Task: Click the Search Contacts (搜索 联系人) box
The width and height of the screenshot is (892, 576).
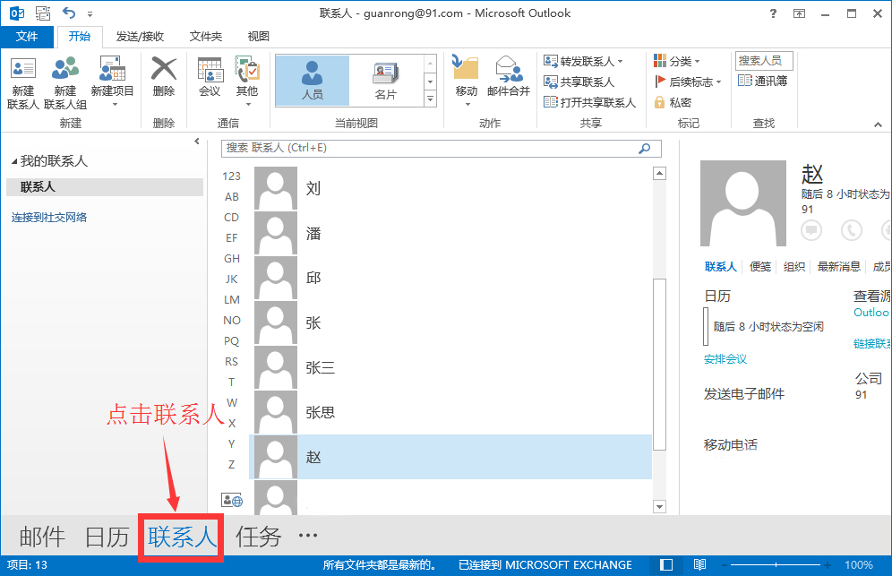Action: click(x=441, y=148)
